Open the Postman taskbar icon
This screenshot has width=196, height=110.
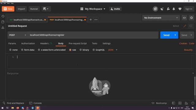38,108
